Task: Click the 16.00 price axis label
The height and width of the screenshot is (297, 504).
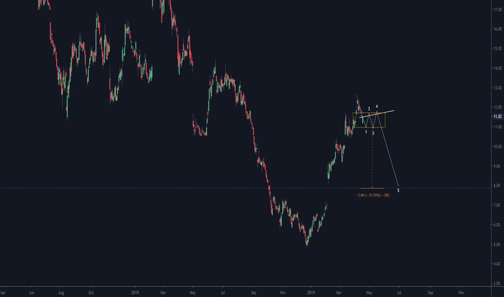Action: pyautogui.click(x=498, y=29)
